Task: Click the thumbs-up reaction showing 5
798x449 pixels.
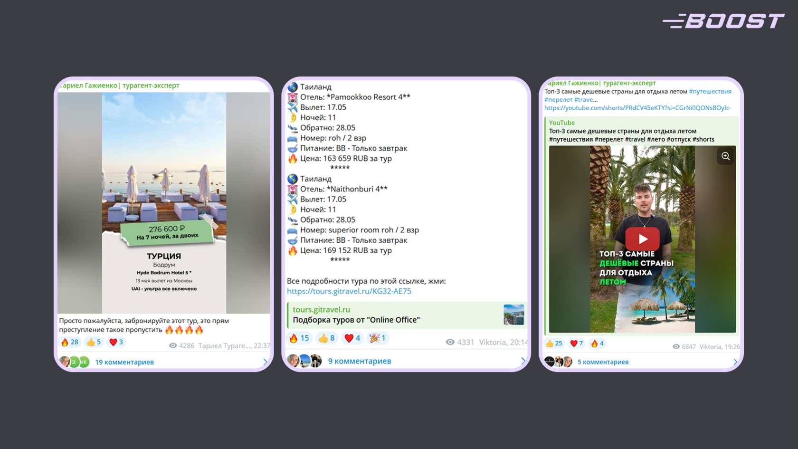Action: click(94, 342)
